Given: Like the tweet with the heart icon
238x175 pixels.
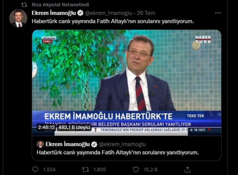Looking at the screenshot, I should (136, 170).
